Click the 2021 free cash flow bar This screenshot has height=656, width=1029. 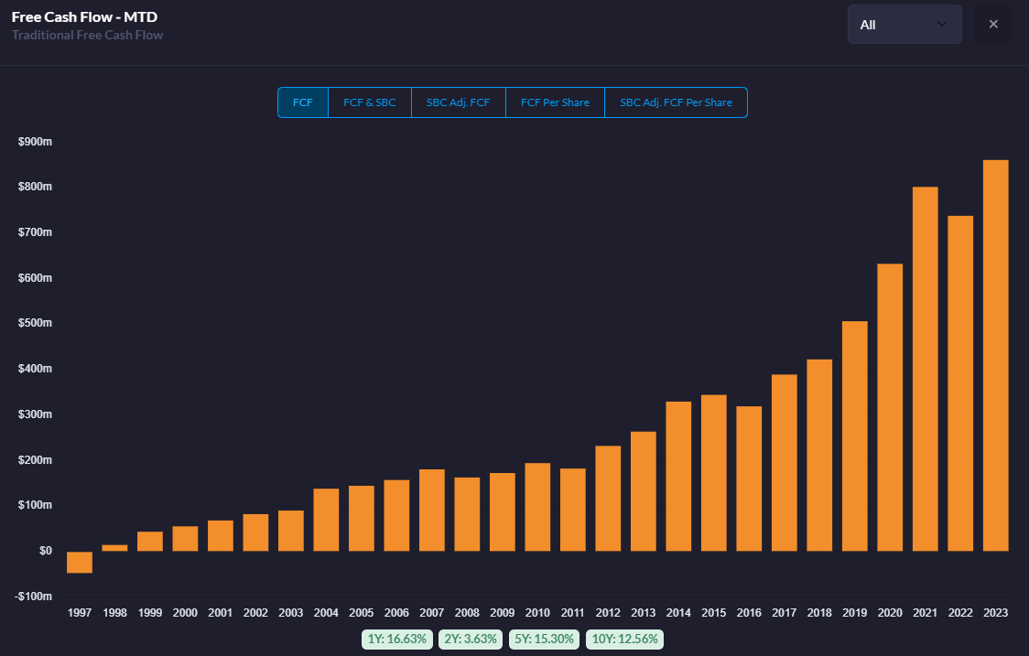pyautogui.click(x=925, y=369)
